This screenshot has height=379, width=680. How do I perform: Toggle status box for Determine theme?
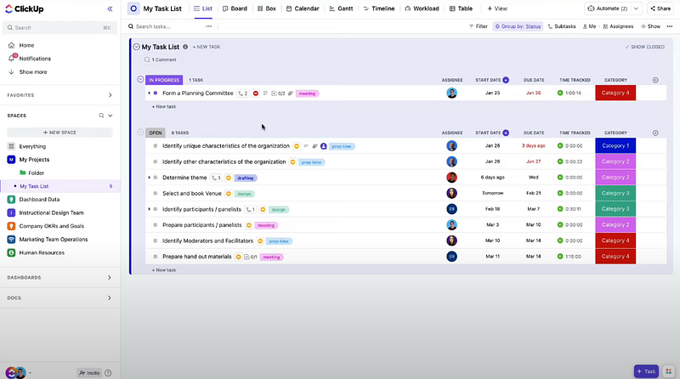(156, 178)
